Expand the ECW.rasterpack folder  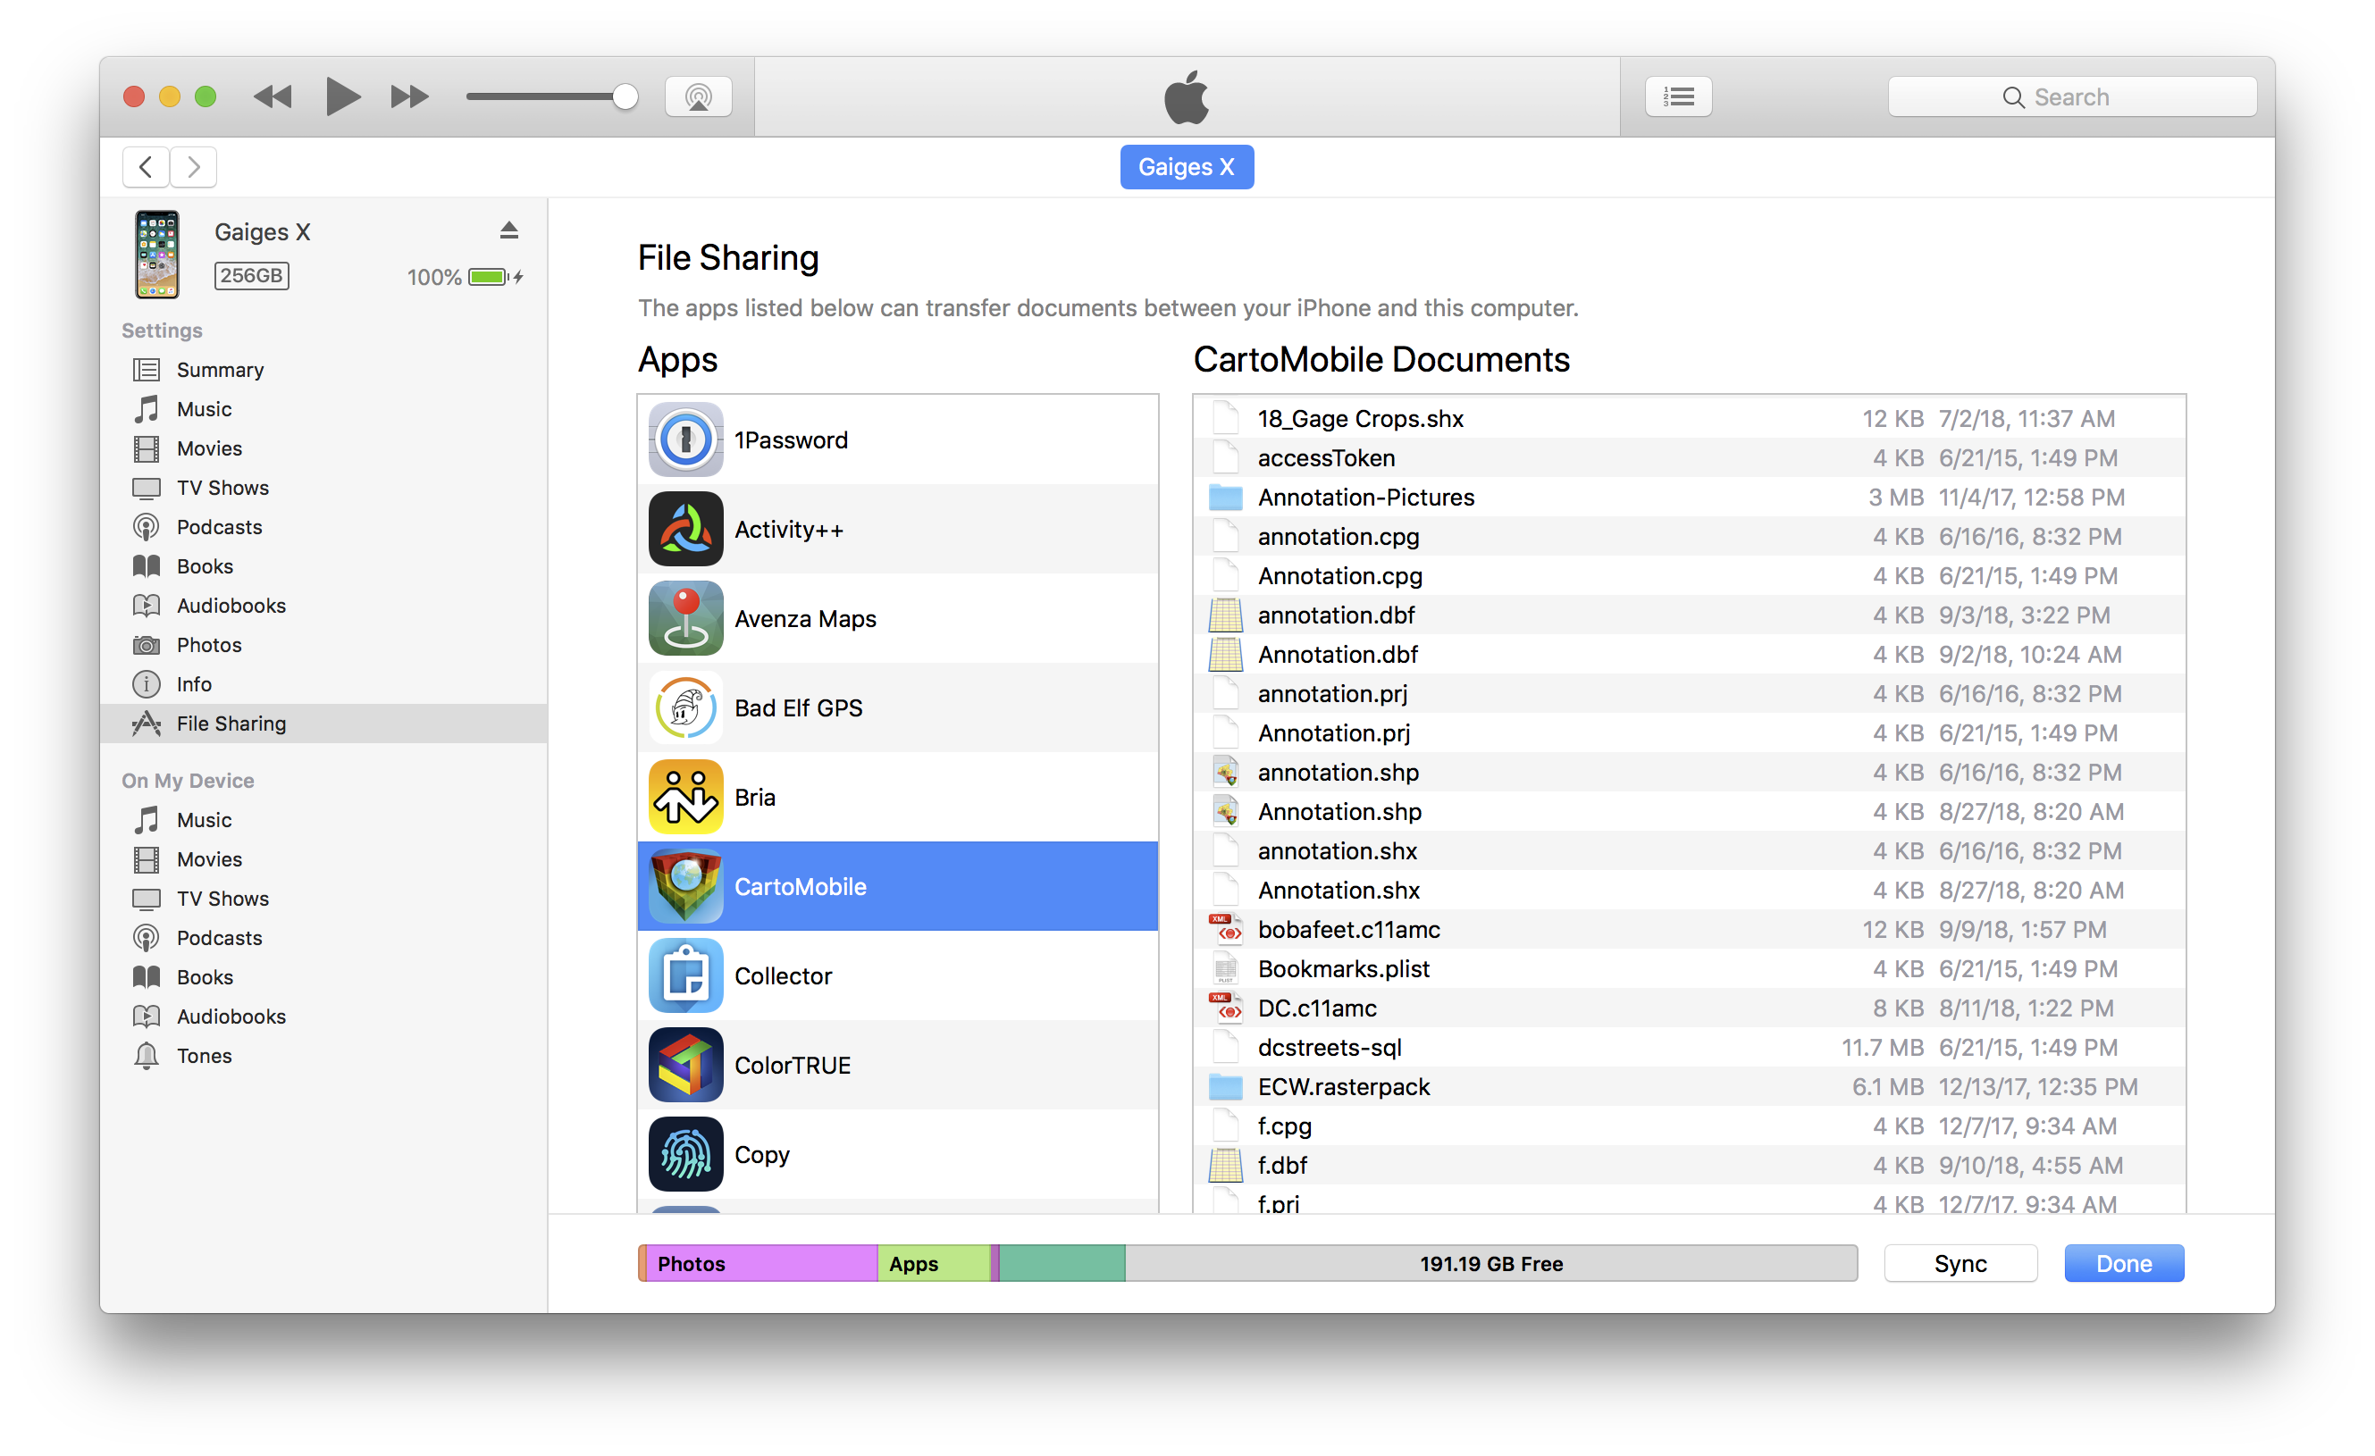[x=1344, y=1086]
